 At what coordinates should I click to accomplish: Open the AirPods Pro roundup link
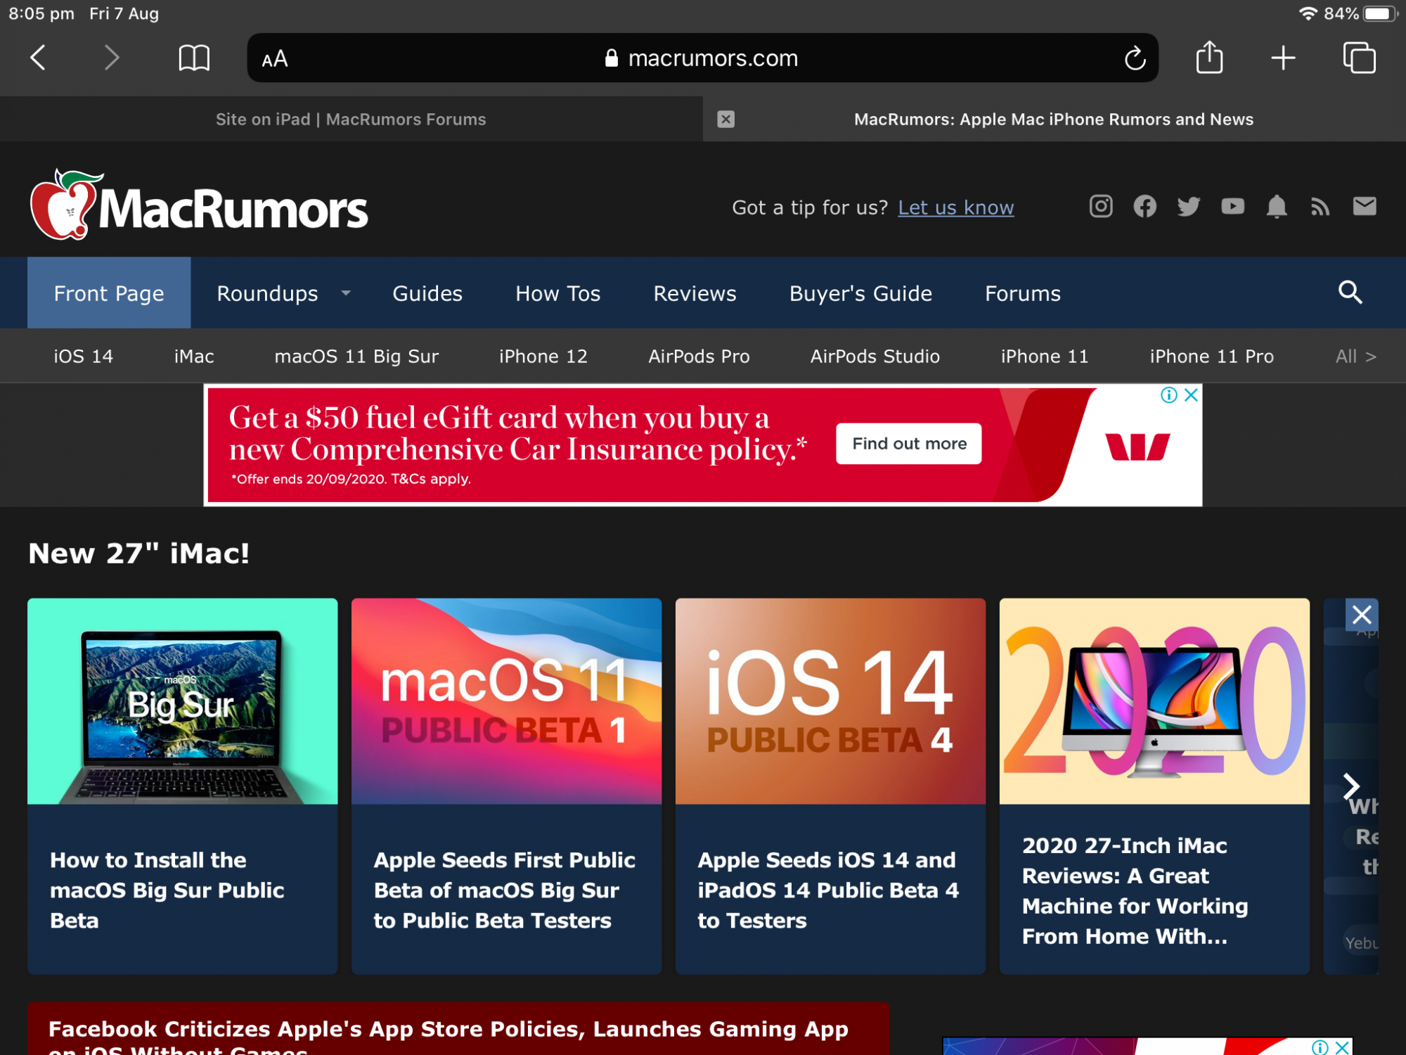point(699,356)
